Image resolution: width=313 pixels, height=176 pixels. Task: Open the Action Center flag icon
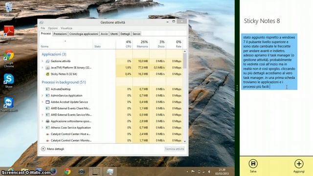193,172
